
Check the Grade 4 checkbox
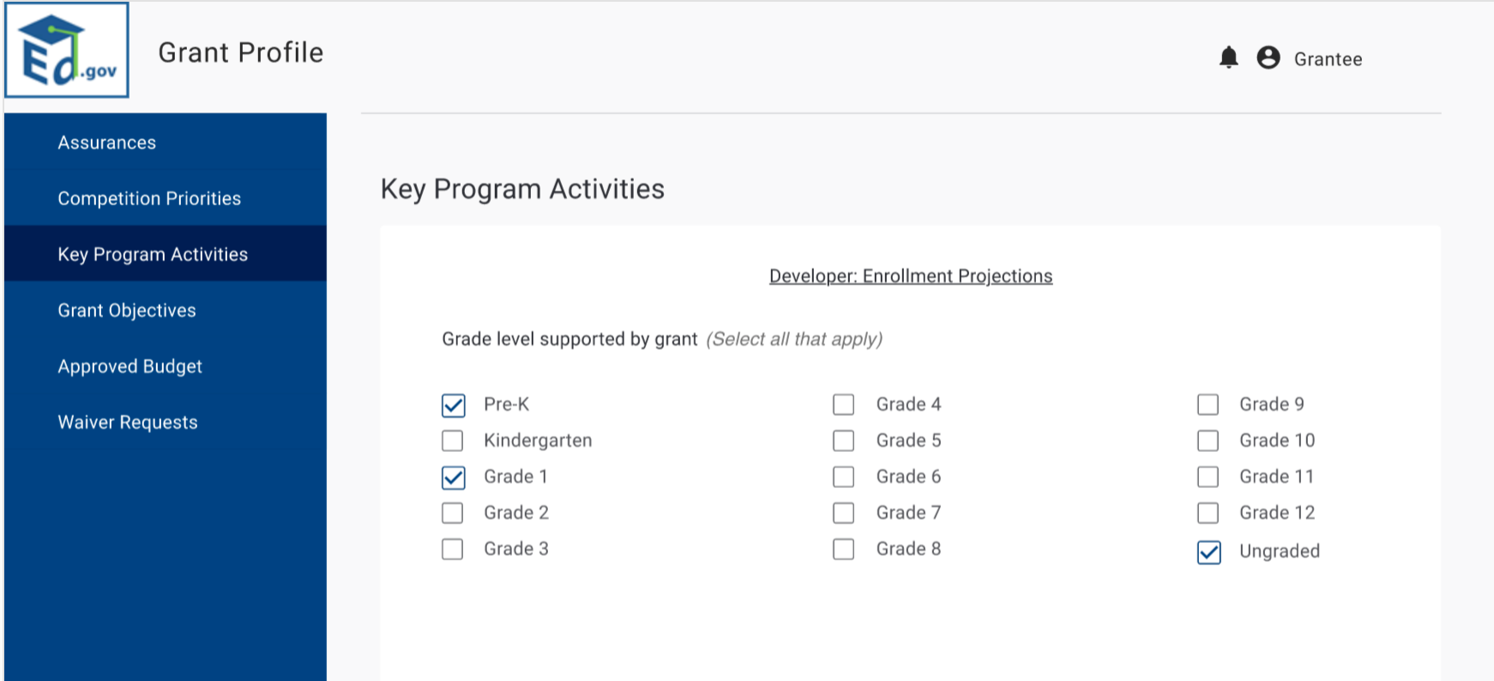844,405
